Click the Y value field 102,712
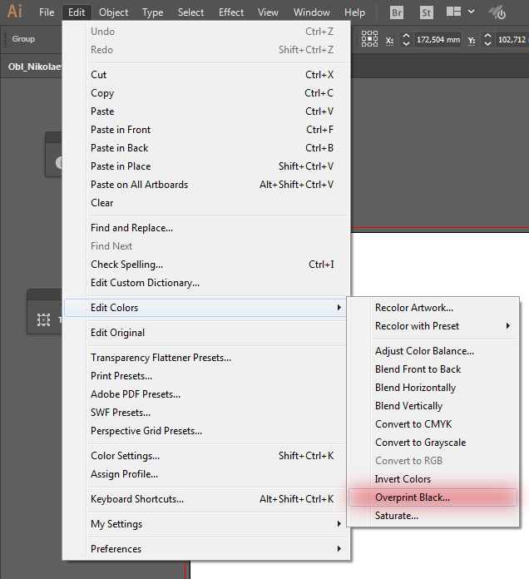 tap(512, 39)
